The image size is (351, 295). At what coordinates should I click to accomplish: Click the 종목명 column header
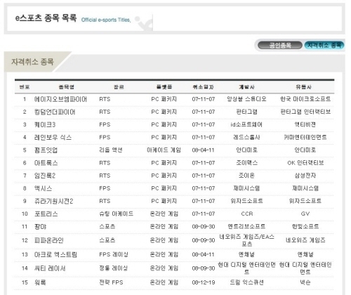click(x=67, y=87)
